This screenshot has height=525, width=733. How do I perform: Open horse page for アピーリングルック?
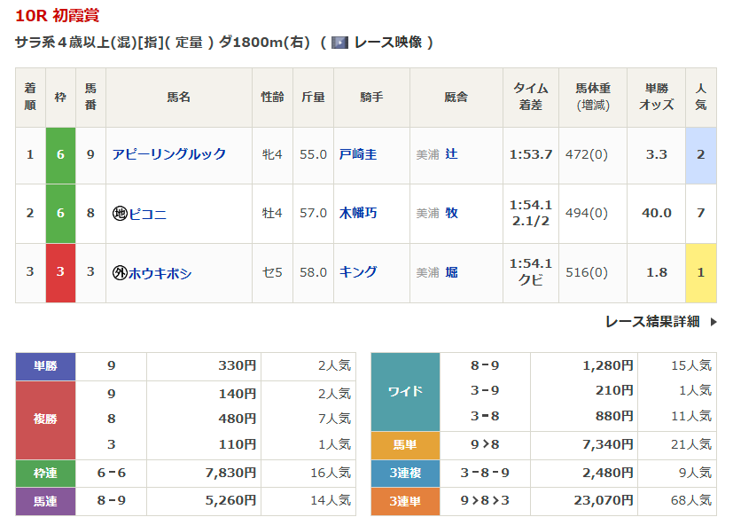[x=169, y=154]
